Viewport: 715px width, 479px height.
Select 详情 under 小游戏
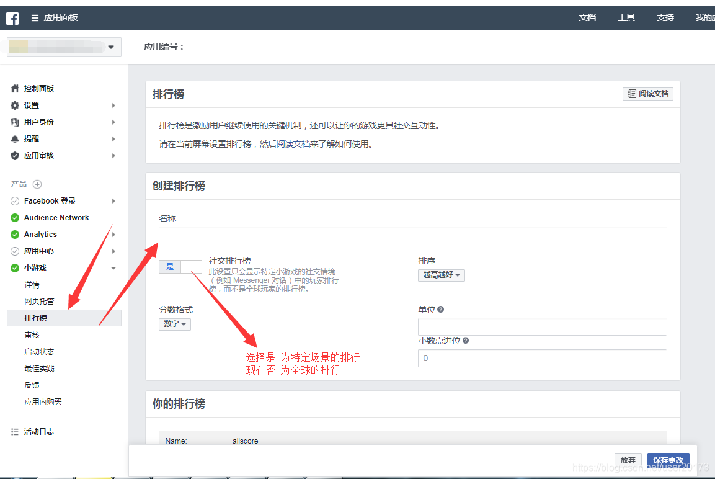(x=32, y=285)
